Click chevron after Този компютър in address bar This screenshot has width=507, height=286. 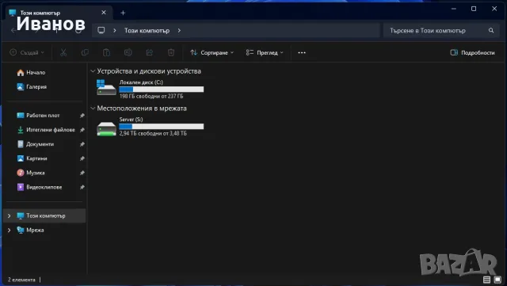tap(179, 30)
